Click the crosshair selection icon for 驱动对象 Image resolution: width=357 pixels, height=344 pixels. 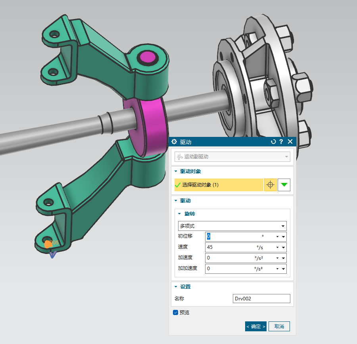click(270, 185)
